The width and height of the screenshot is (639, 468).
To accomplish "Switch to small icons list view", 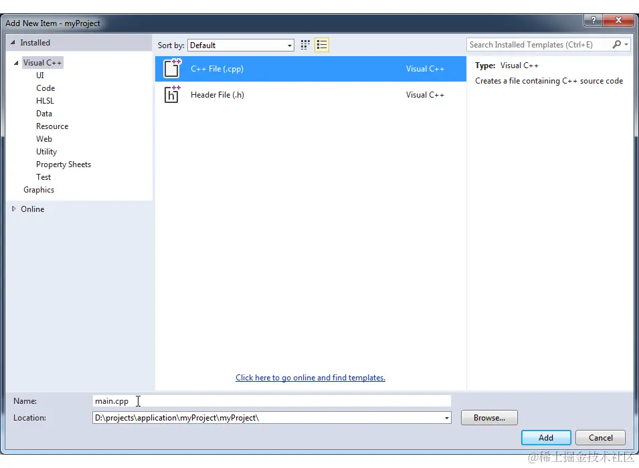I will click(322, 45).
